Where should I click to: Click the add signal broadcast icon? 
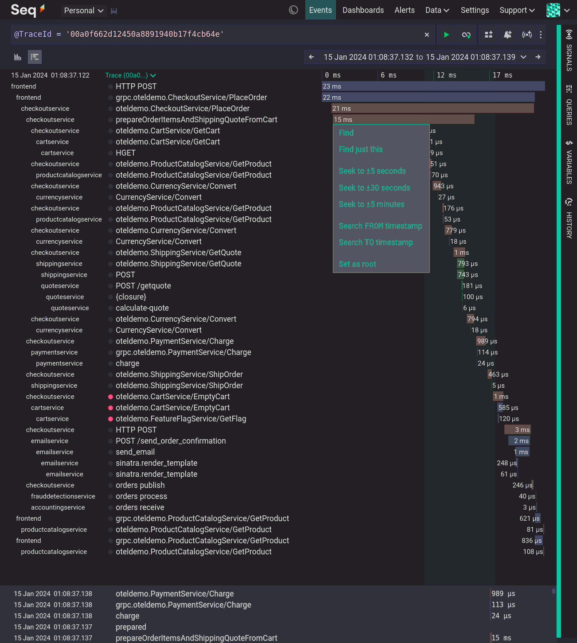[526, 35]
